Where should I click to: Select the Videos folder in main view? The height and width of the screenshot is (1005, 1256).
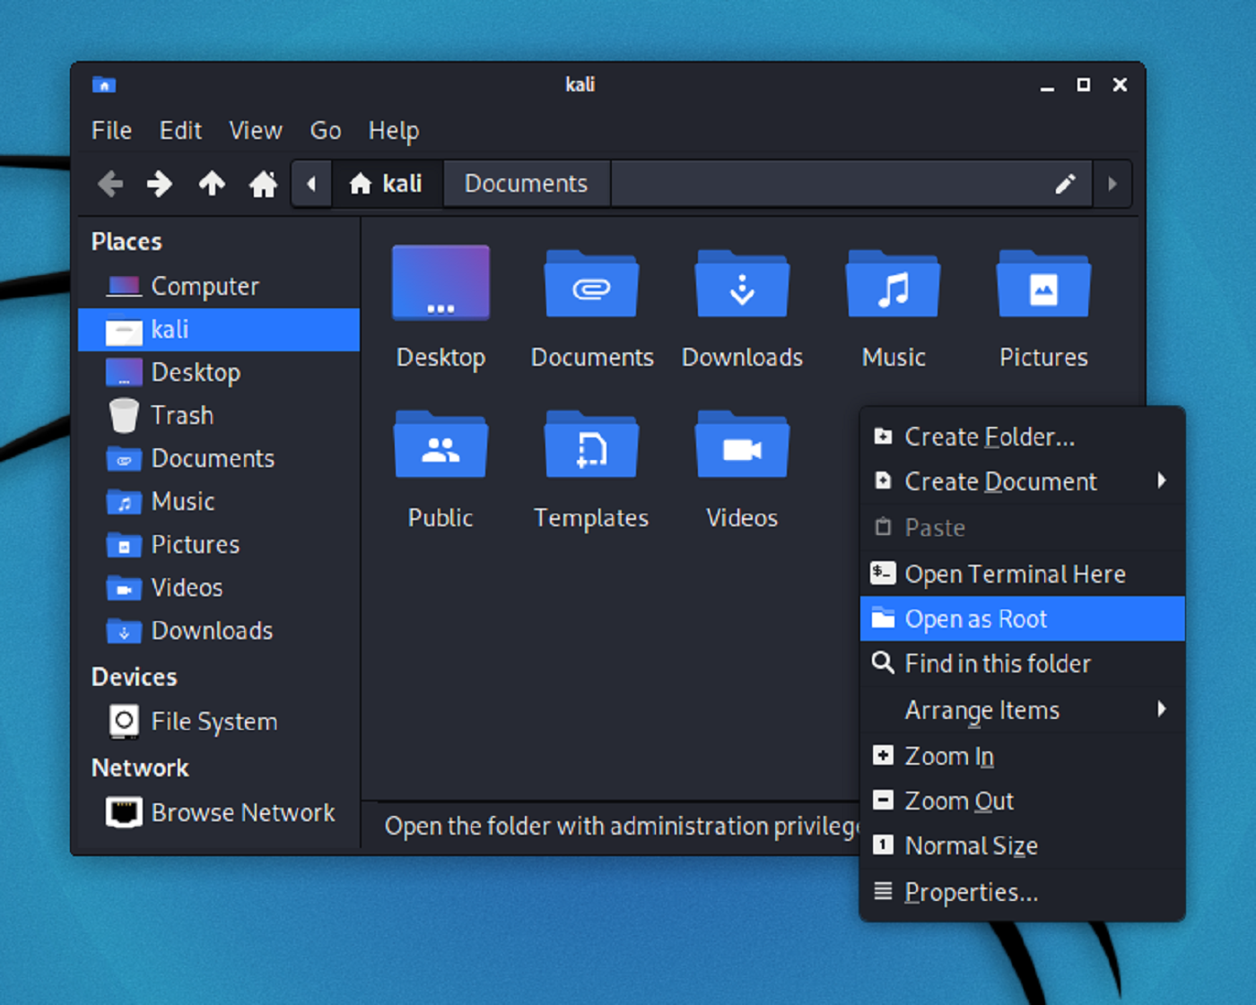(742, 446)
